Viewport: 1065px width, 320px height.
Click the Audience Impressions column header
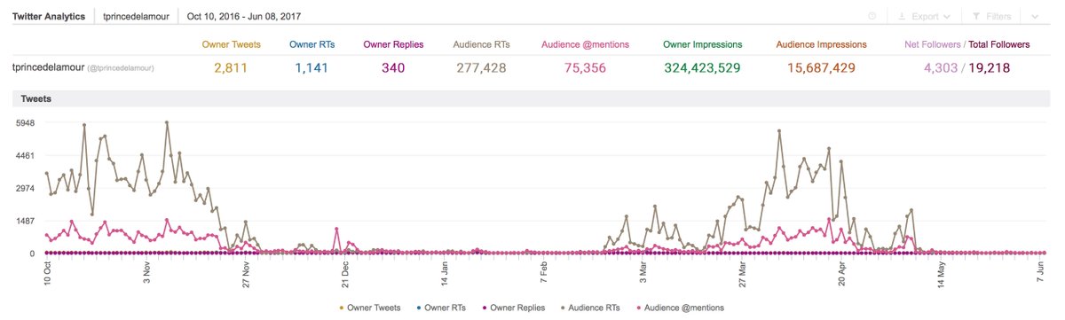point(821,43)
